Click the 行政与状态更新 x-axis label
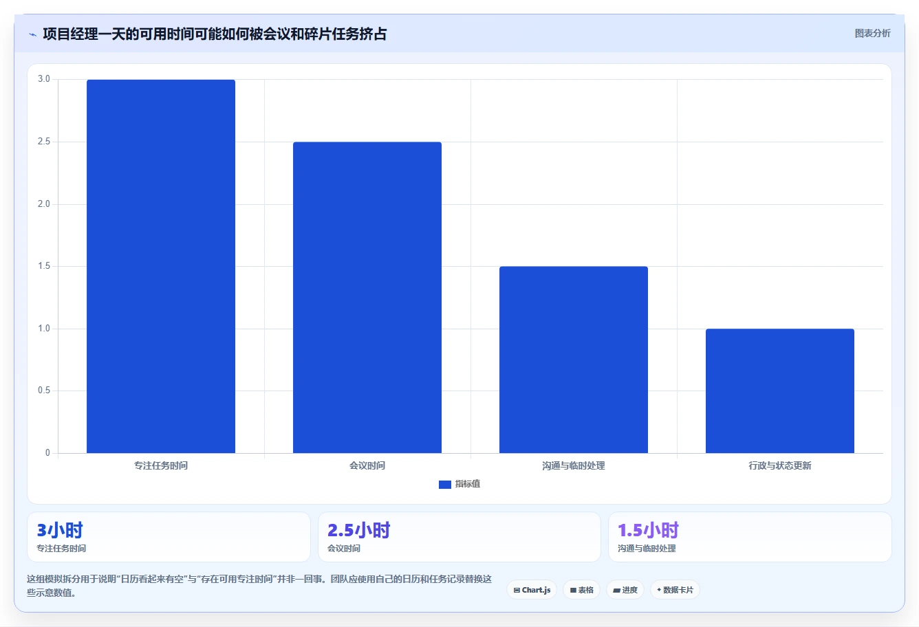Screen dimensions: 919x627 pos(780,465)
